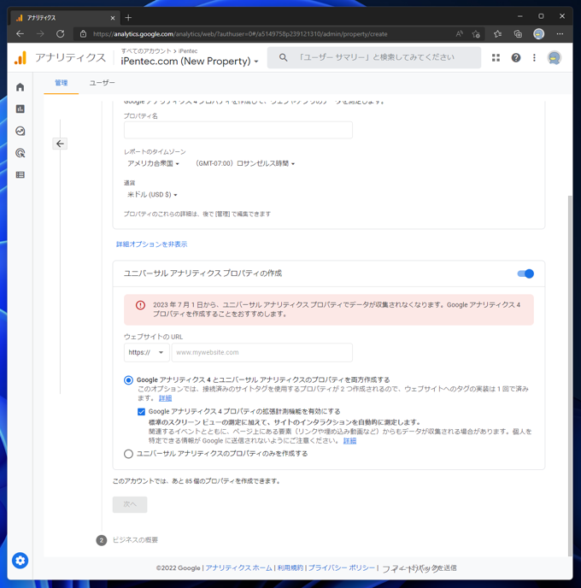Image resolution: width=581 pixels, height=588 pixels.
Task: Open browser Settings and more menu
Action: point(560,33)
